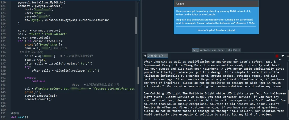Click the connect.commit() line

point(38,99)
